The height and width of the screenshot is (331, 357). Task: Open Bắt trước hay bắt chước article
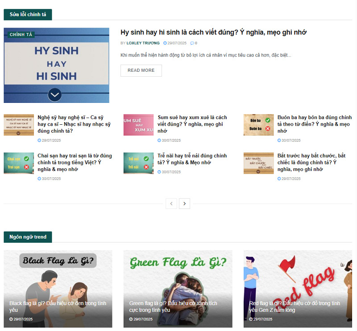(311, 163)
